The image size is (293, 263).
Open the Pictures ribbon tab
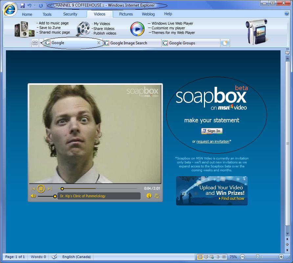(x=126, y=14)
